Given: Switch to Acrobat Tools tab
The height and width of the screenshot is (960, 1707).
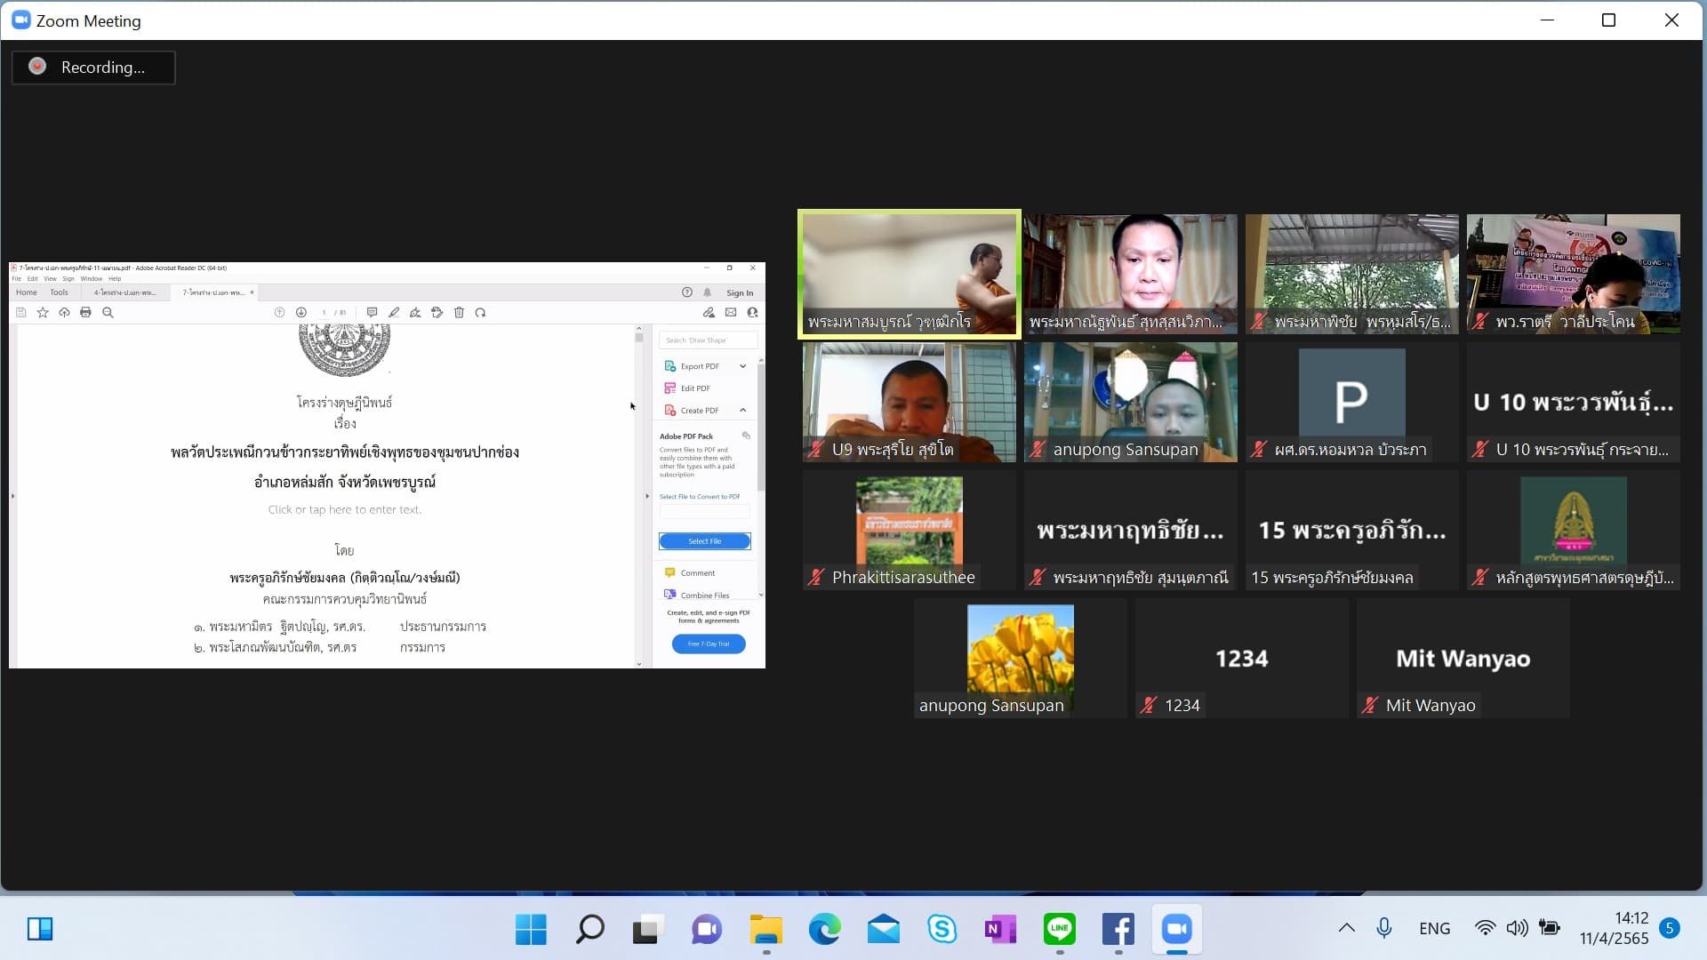Looking at the screenshot, I should click(60, 292).
